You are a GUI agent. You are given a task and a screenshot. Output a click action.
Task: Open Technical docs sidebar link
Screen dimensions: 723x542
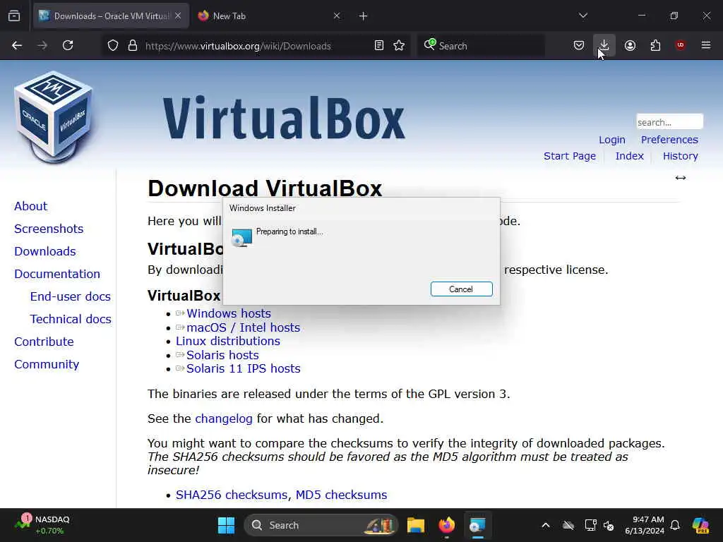point(71,319)
